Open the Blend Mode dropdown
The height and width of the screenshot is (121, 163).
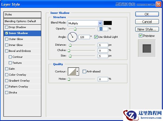(100, 23)
